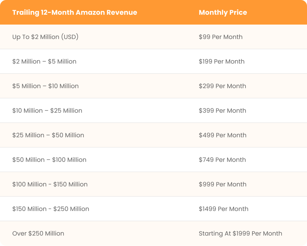Viewport: 307px width, 246px height.
Task: Select the "$150 Million - $250 Million" tier
Action: pos(51,209)
